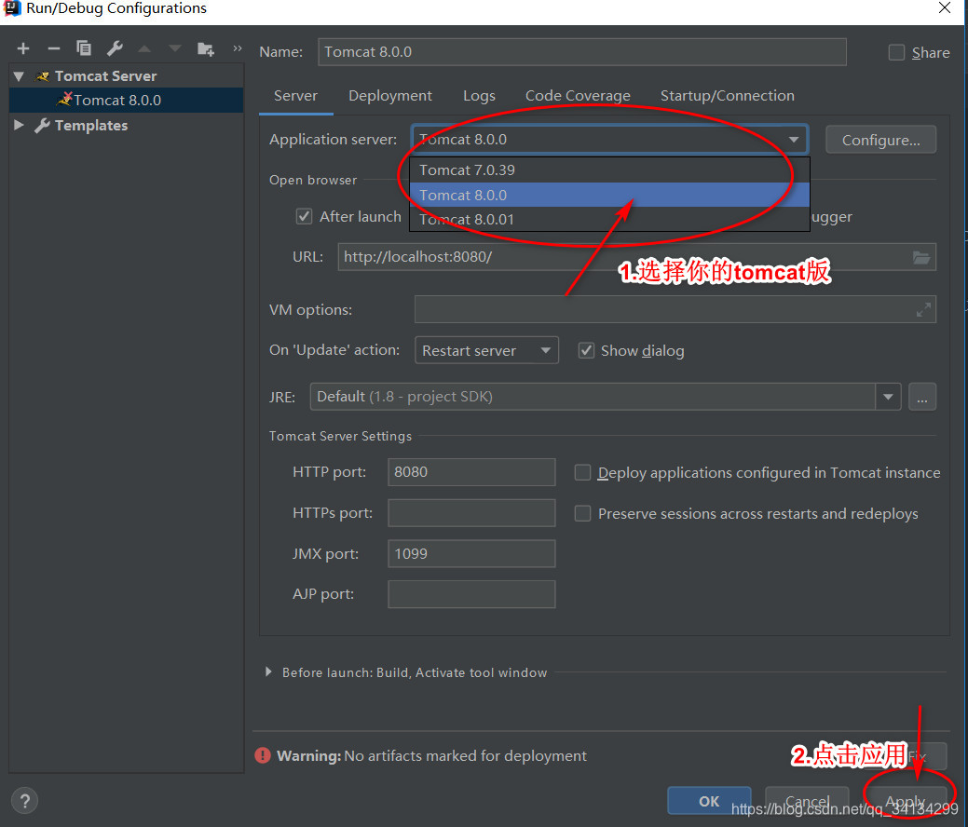Enable Deploy applications configured in Tomcat instance
Image resolution: width=968 pixels, height=827 pixels.
[583, 473]
